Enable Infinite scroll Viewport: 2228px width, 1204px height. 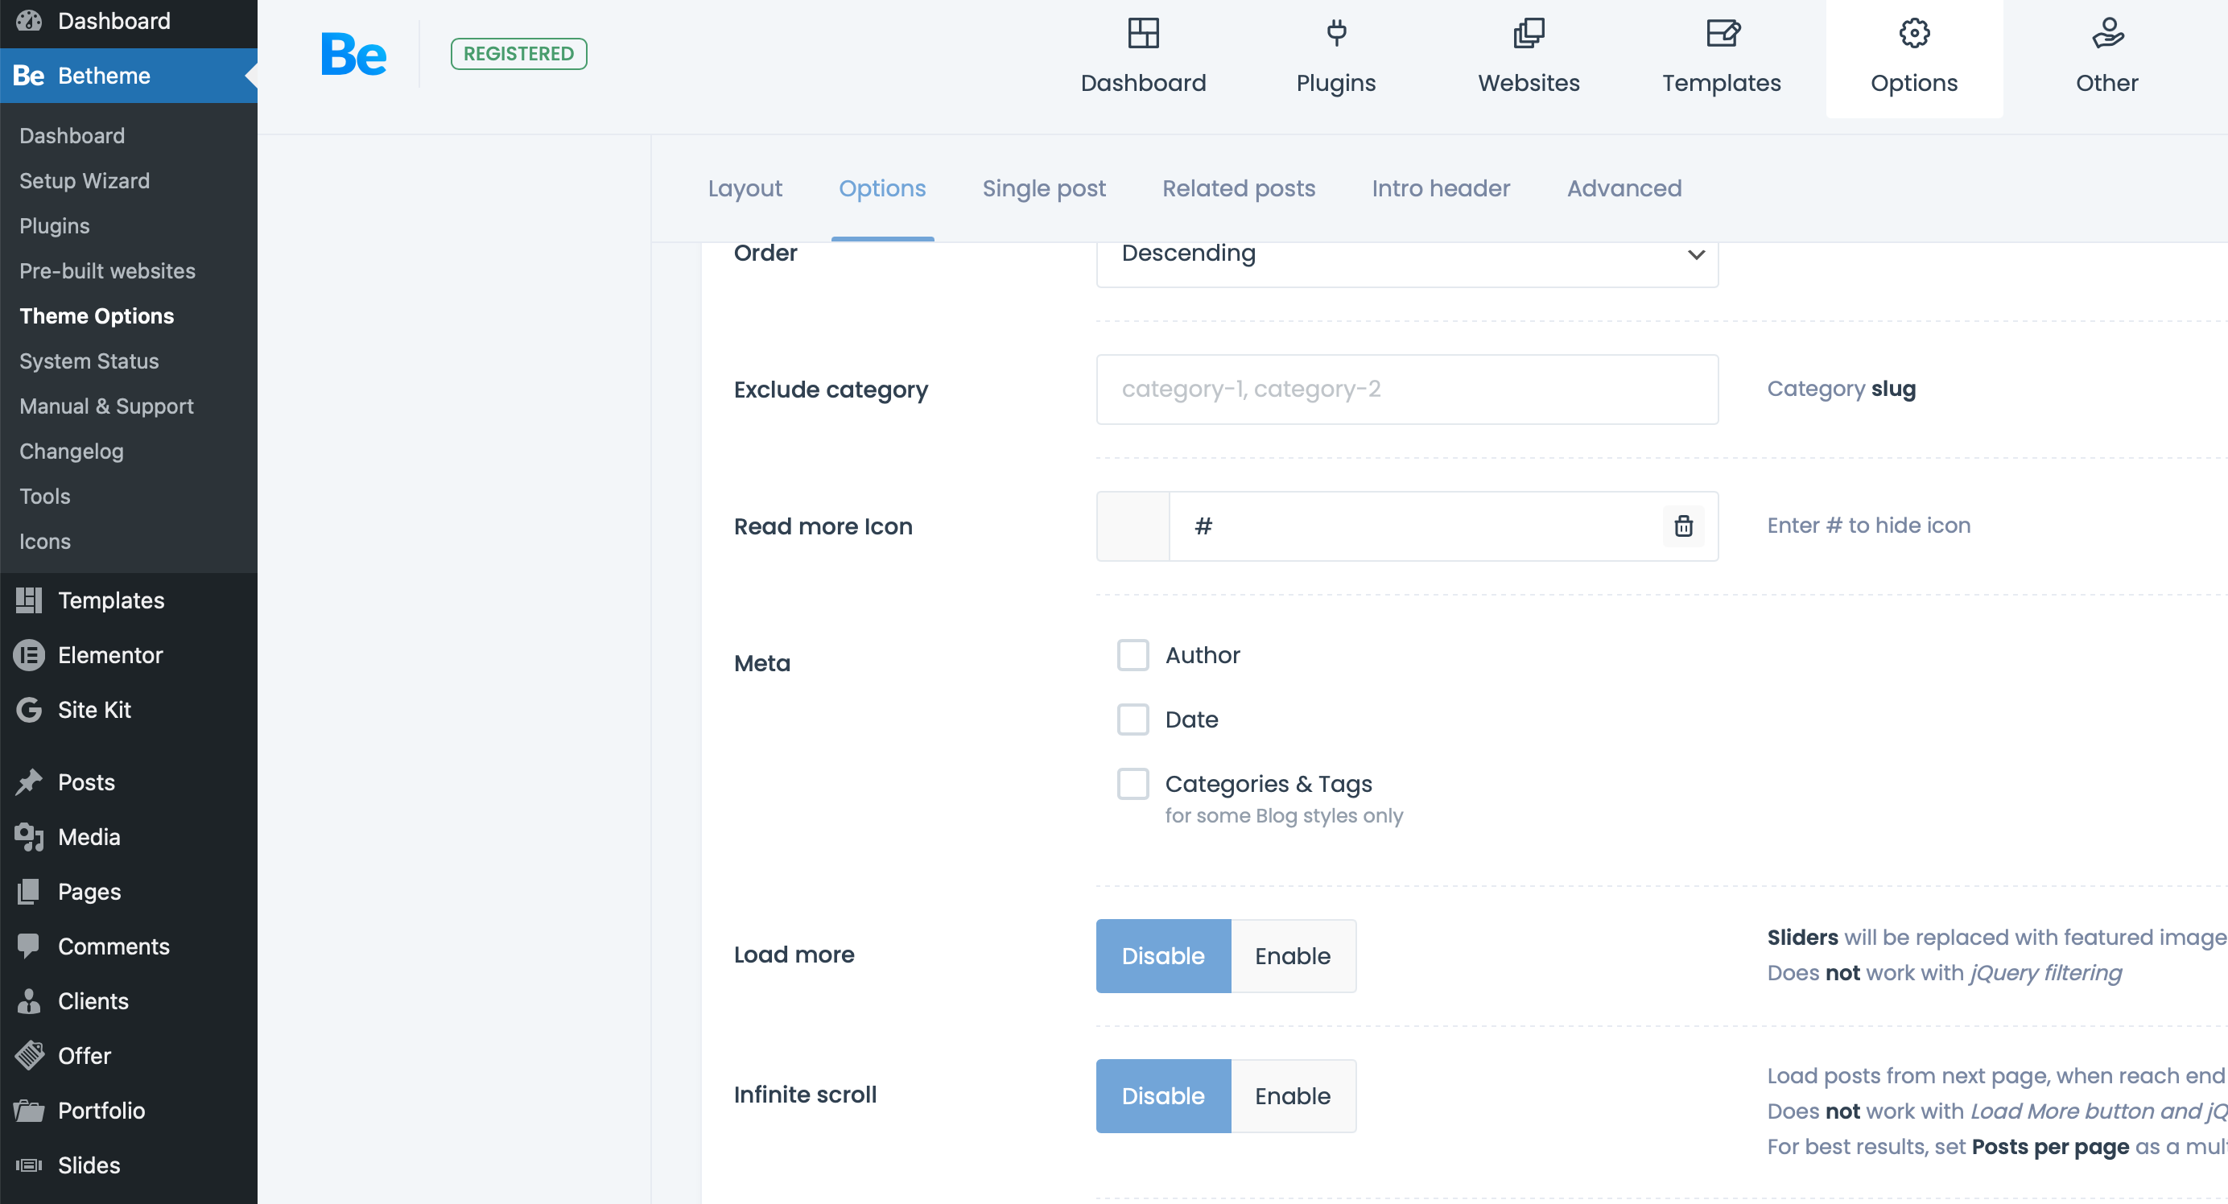[x=1292, y=1096]
